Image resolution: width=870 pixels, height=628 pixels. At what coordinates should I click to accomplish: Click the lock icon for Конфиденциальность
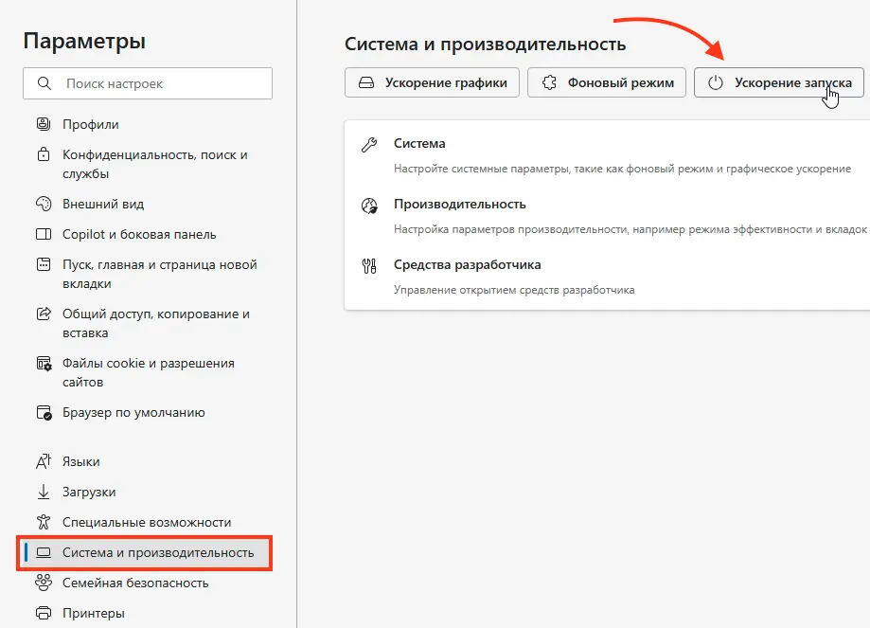coord(44,154)
